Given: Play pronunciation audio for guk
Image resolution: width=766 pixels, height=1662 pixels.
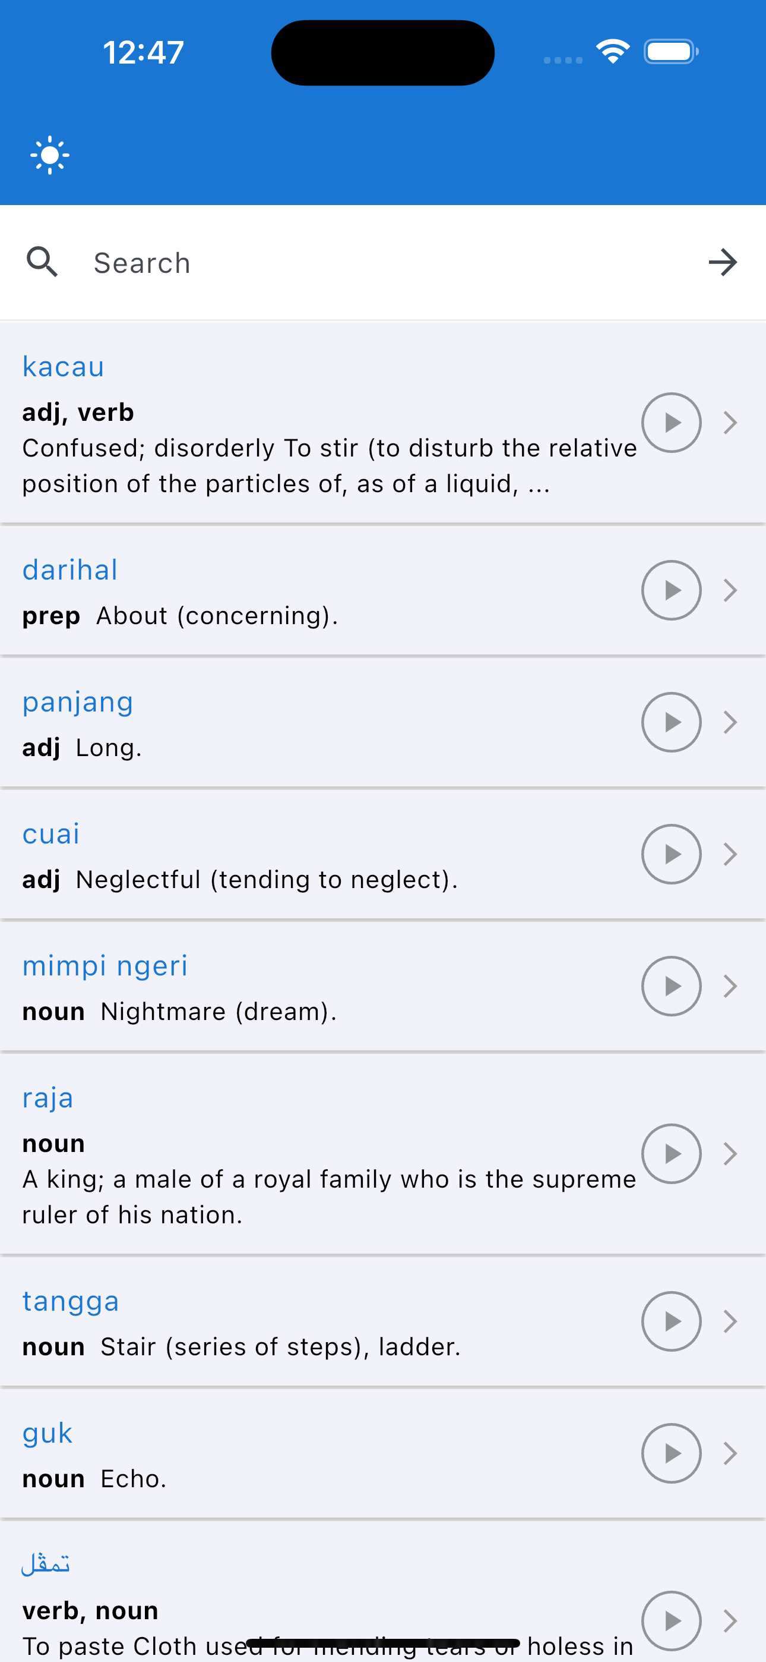Looking at the screenshot, I should (x=671, y=1453).
